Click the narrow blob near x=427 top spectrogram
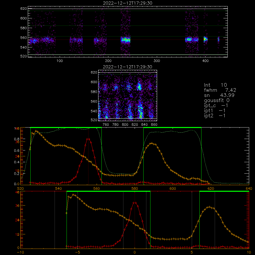The height and width of the screenshot is (255, 255). (x=219, y=40)
